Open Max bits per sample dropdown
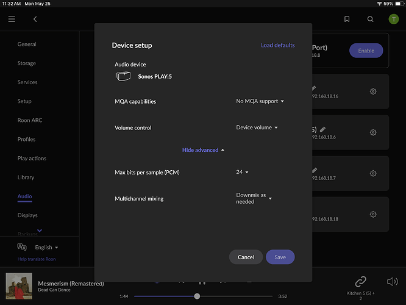The height and width of the screenshot is (305, 406). pyautogui.click(x=242, y=172)
